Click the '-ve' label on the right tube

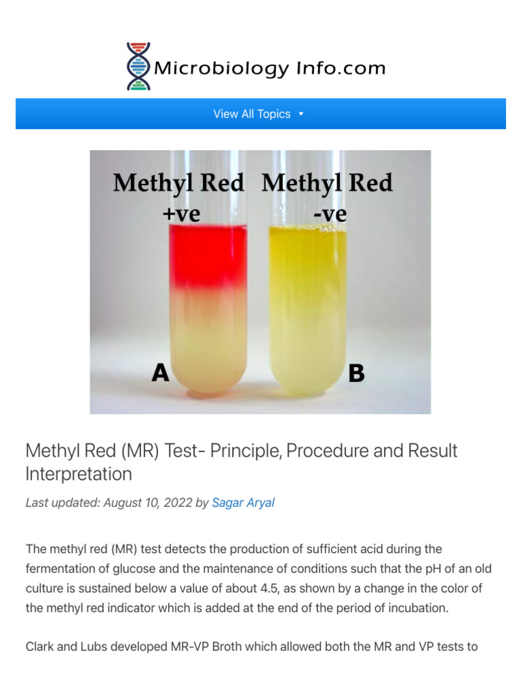click(x=329, y=214)
